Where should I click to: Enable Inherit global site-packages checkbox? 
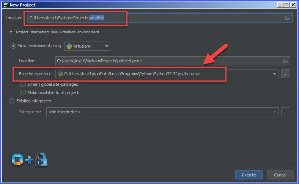[23, 84]
